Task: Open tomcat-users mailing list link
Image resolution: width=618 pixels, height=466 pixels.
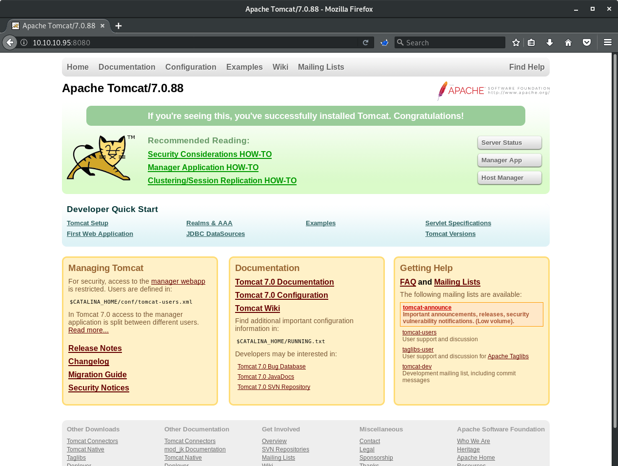Action: (419, 332)
